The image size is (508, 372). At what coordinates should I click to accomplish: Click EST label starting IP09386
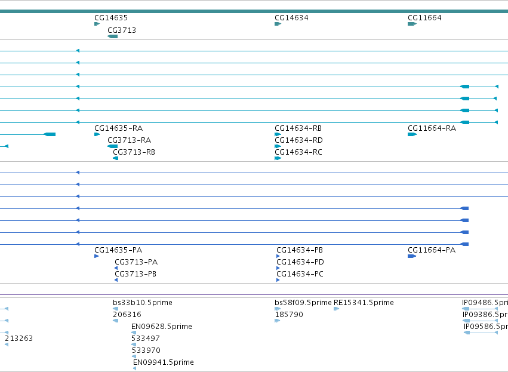click(x=485, y=315)
